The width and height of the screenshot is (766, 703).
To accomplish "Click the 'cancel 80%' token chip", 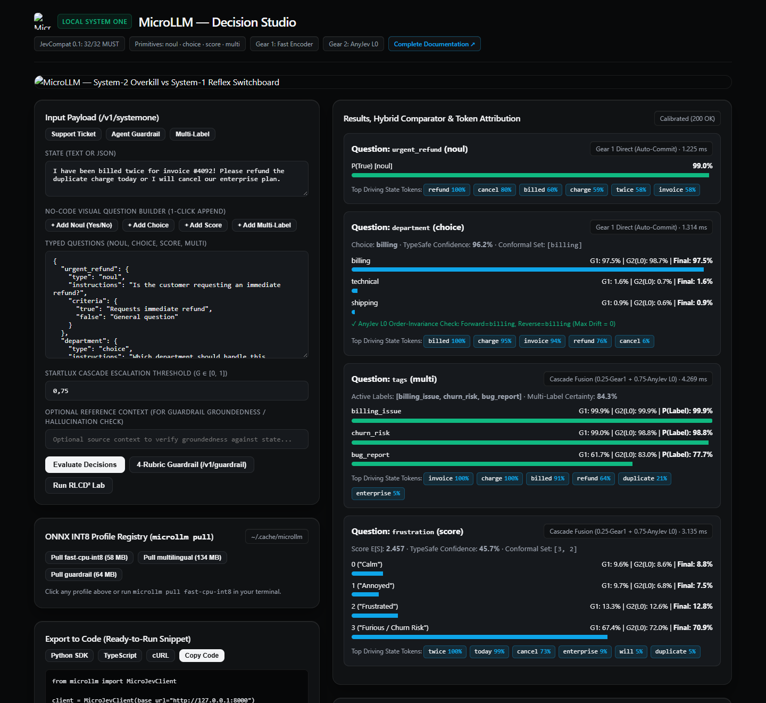I will pyautogui.click(x=495, y=190).
